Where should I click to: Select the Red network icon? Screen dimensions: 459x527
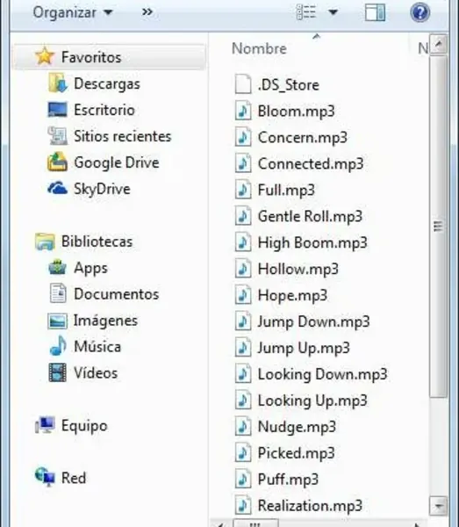45,477
